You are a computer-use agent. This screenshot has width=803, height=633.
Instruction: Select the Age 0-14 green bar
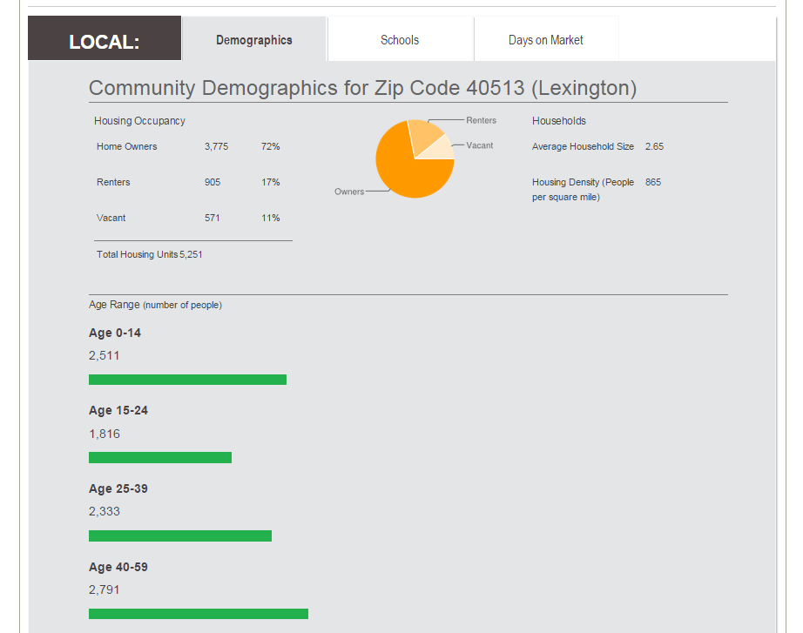tap(187, 380)
